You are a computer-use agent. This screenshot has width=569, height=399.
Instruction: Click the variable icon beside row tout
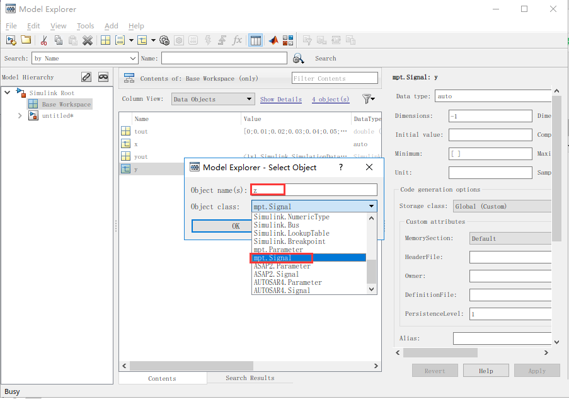[x=125, y=131]
